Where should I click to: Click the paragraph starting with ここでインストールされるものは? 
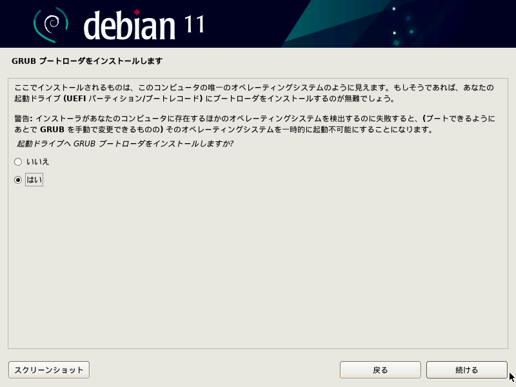pos(253,93)
